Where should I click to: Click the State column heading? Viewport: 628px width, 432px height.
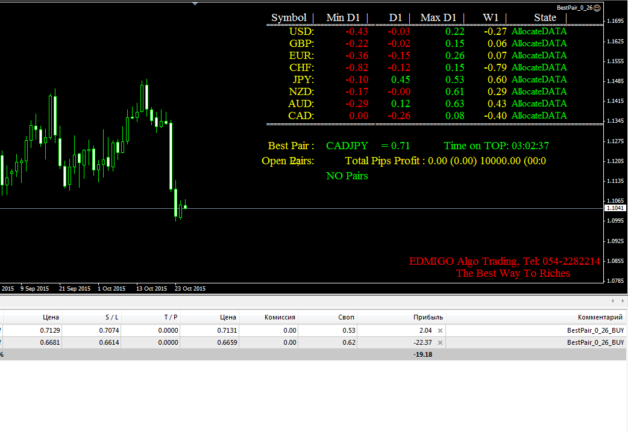545,17
